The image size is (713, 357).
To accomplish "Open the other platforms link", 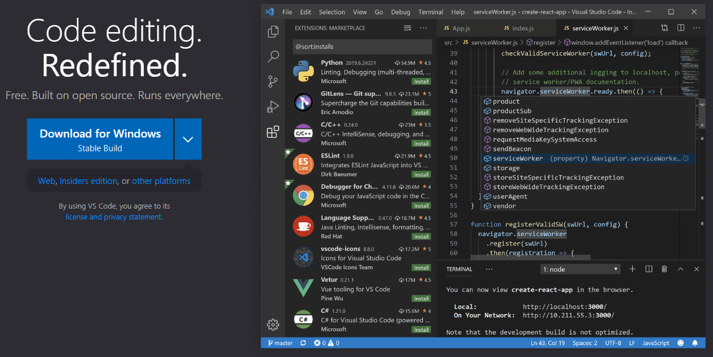I will (x=161, y=181).
